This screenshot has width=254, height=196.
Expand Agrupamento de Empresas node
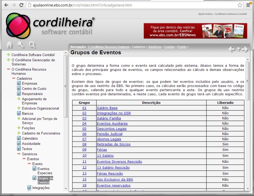tap(19, 99)
